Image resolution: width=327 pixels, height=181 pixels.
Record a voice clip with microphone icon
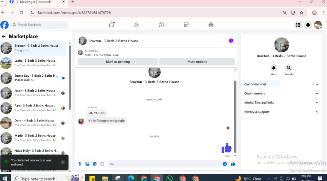coord(80,164)
